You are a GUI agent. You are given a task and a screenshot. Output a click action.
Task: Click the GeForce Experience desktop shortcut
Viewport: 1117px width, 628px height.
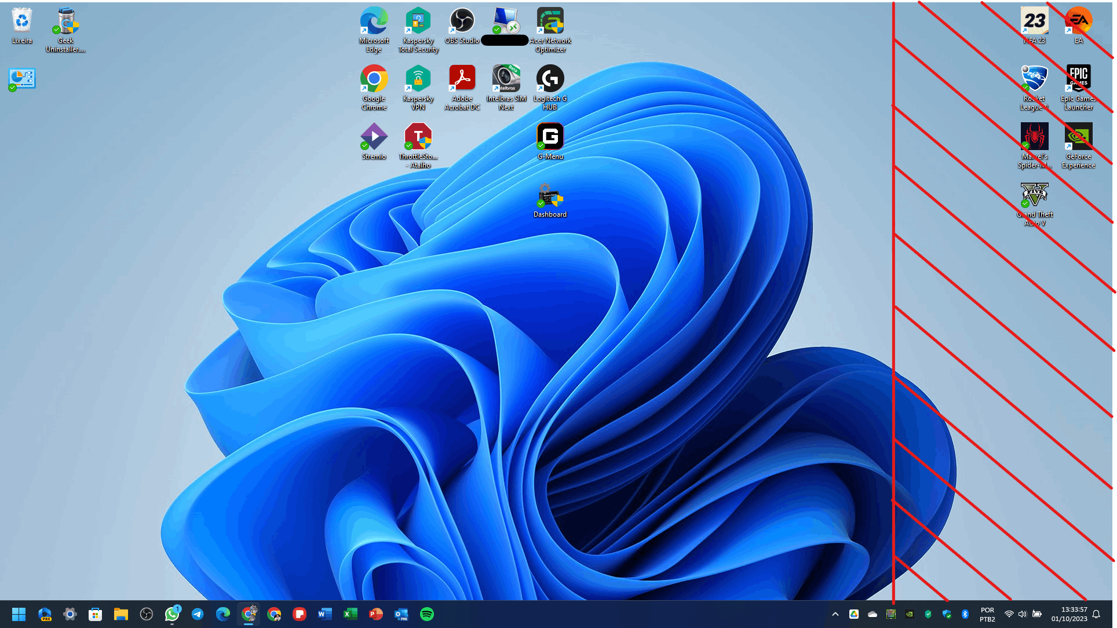(1078, 145)
